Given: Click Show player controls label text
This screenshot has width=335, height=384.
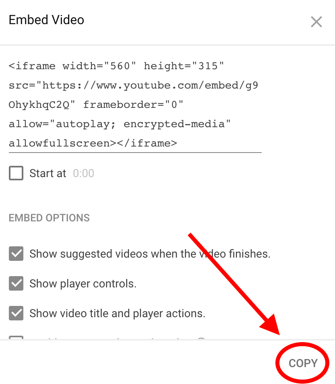Looking at the screenshot, I should (83, 284).
